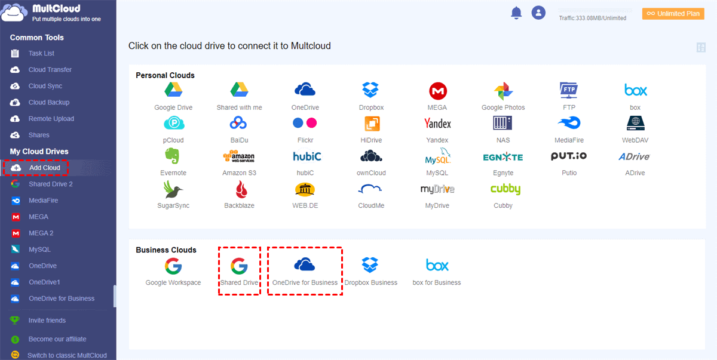Choose the Backblaze flame icon

point(239,189)
